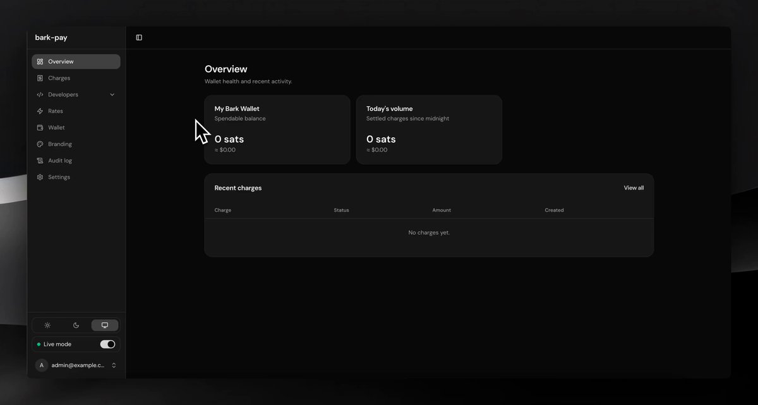Go to Charges in the sidebar

click(76, 78)
